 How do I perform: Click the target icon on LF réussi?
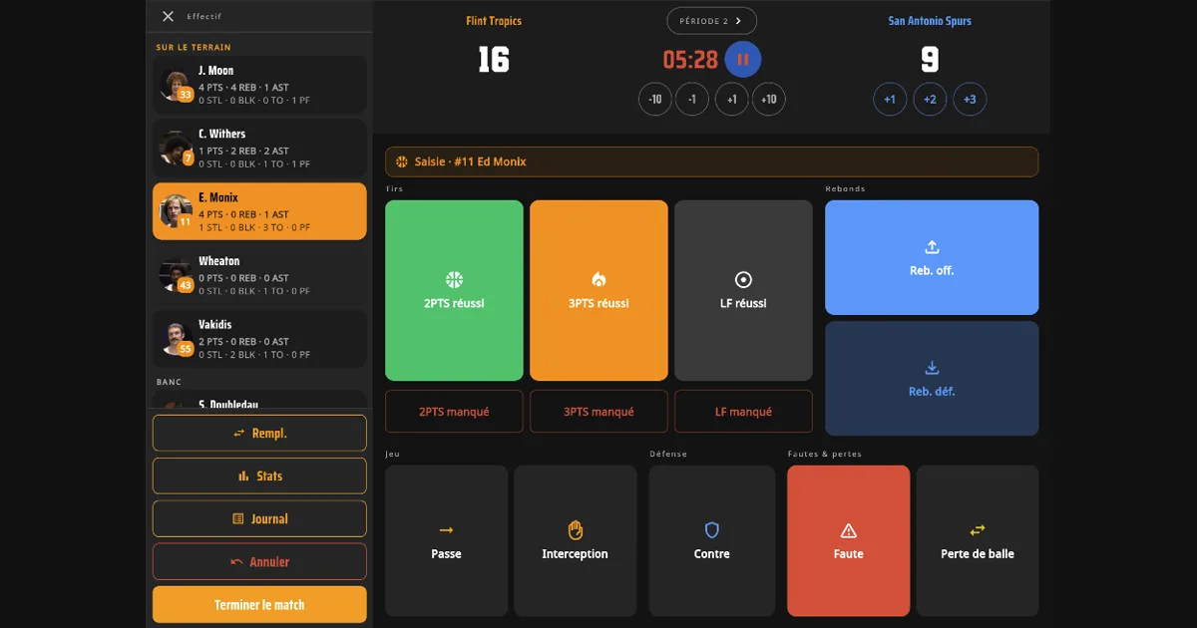(x=743, y=280)
